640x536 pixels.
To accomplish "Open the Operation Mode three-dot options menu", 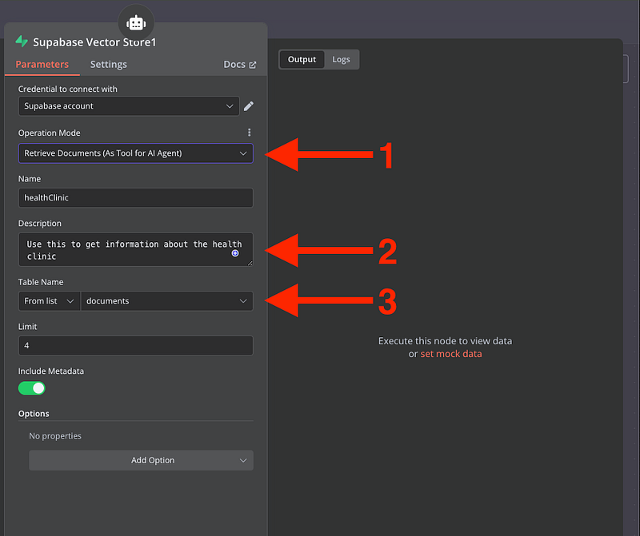I will [x=249, y=133].
